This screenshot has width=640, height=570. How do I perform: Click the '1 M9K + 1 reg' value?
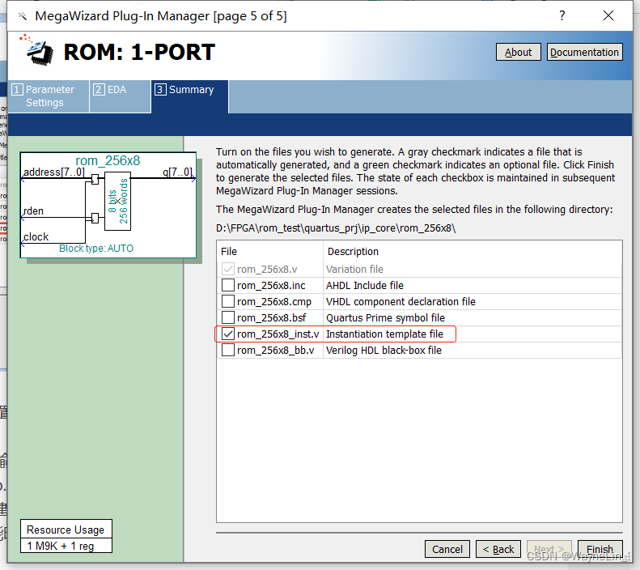point(61,546)
